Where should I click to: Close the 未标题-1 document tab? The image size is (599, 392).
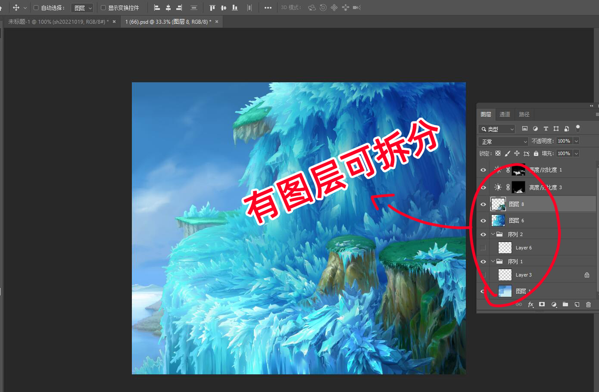pyautogui.click(x=114, y=22)
